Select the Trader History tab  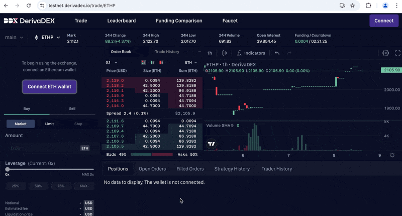(277, 169)
